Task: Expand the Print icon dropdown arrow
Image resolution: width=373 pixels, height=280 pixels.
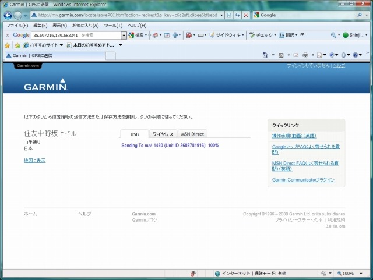Action: click(x=312, y=55)
